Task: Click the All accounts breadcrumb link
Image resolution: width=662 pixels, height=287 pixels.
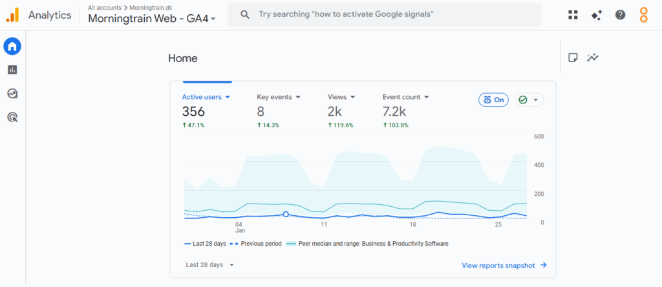Action: [x=104, y=7]
